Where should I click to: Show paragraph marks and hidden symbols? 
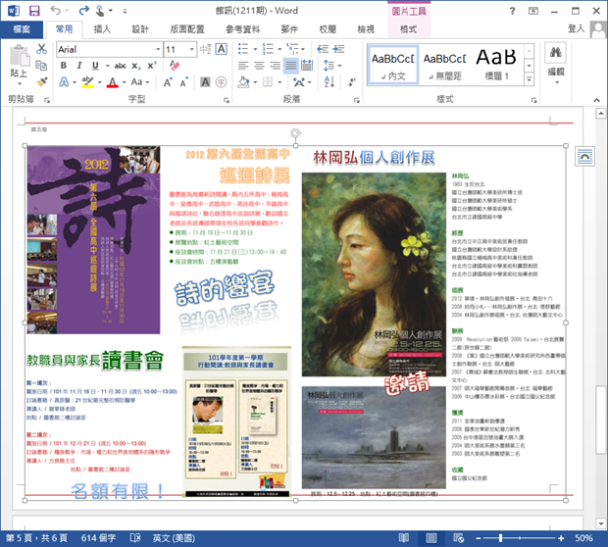coord(352,81)
